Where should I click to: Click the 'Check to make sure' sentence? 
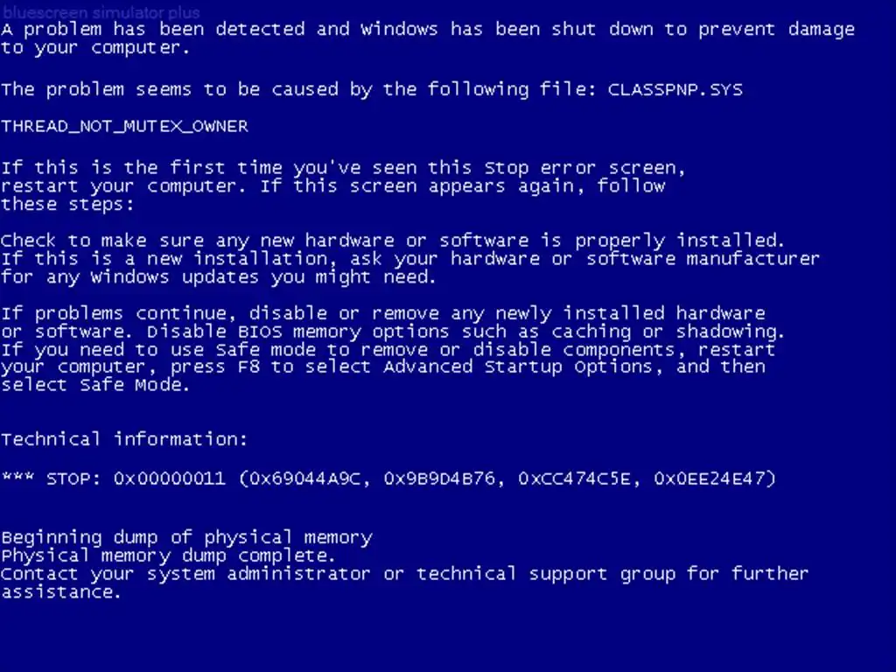(393, 241)
